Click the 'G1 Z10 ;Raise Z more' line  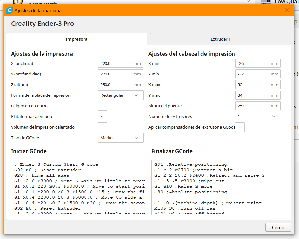183,186
